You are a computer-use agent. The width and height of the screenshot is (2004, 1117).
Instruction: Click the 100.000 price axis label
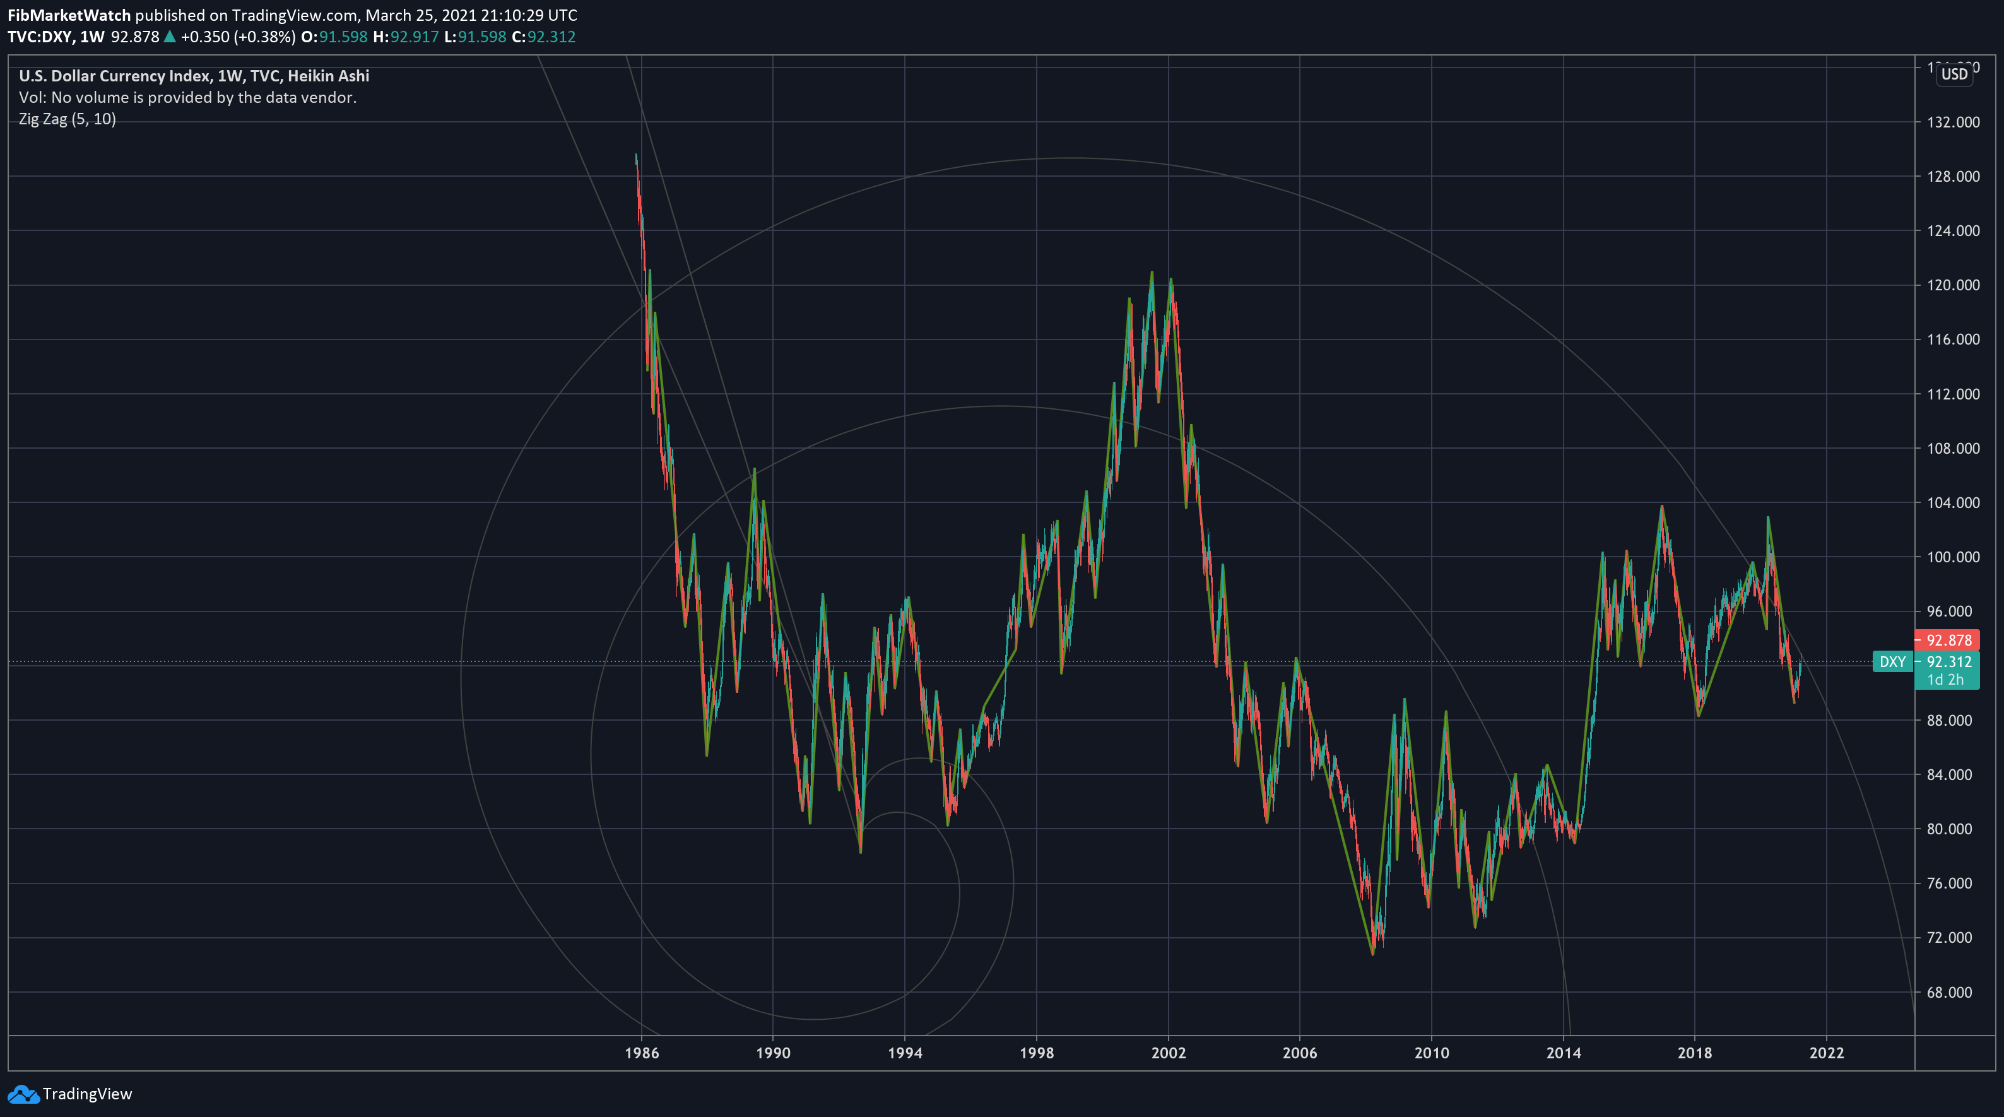click(1954, 557)
